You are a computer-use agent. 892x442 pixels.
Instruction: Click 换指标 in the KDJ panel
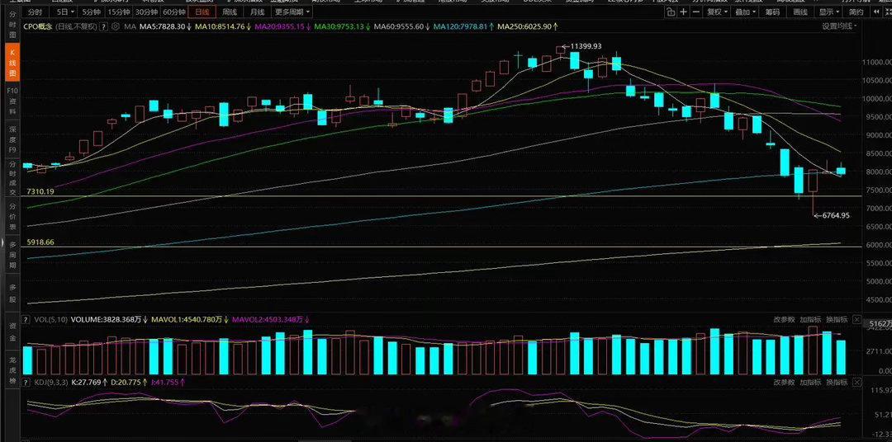click(837, 383)
